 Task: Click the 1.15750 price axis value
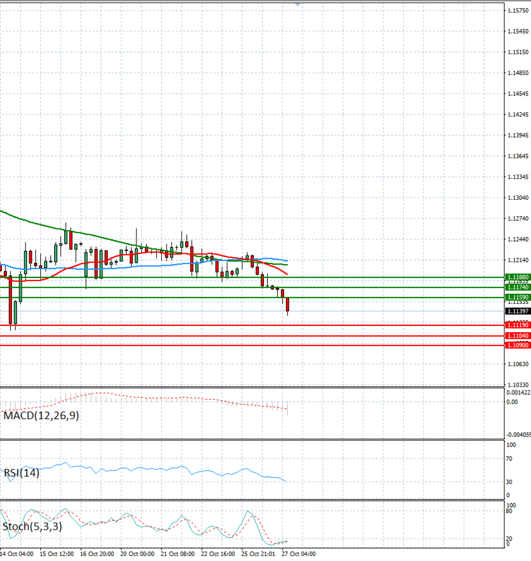tap(518, 11)
